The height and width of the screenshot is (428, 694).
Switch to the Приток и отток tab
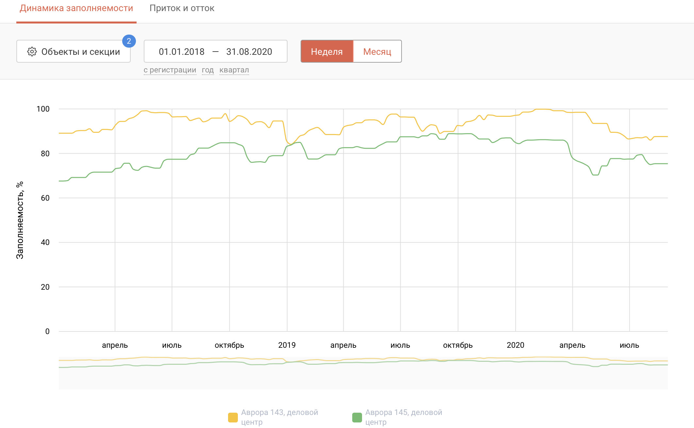(x=182, y=8)
